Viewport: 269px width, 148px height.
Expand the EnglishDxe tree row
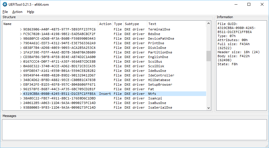click(x=21, y=57)
